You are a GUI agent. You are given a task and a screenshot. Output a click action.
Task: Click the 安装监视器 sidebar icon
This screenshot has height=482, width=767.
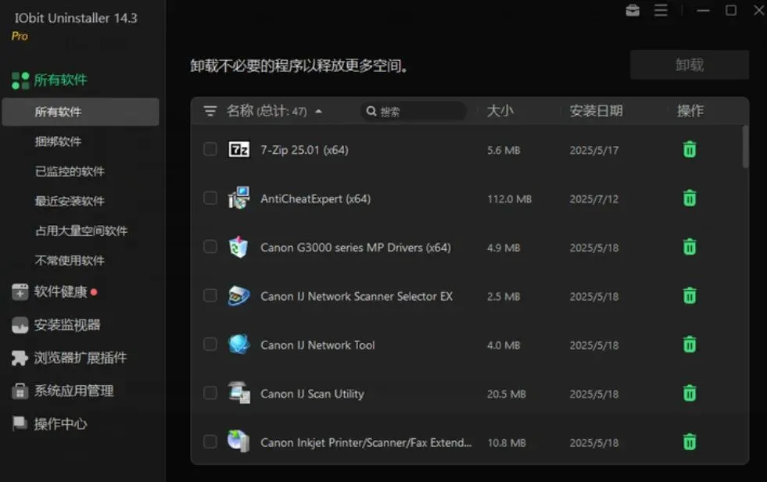[x=20, y=325]
